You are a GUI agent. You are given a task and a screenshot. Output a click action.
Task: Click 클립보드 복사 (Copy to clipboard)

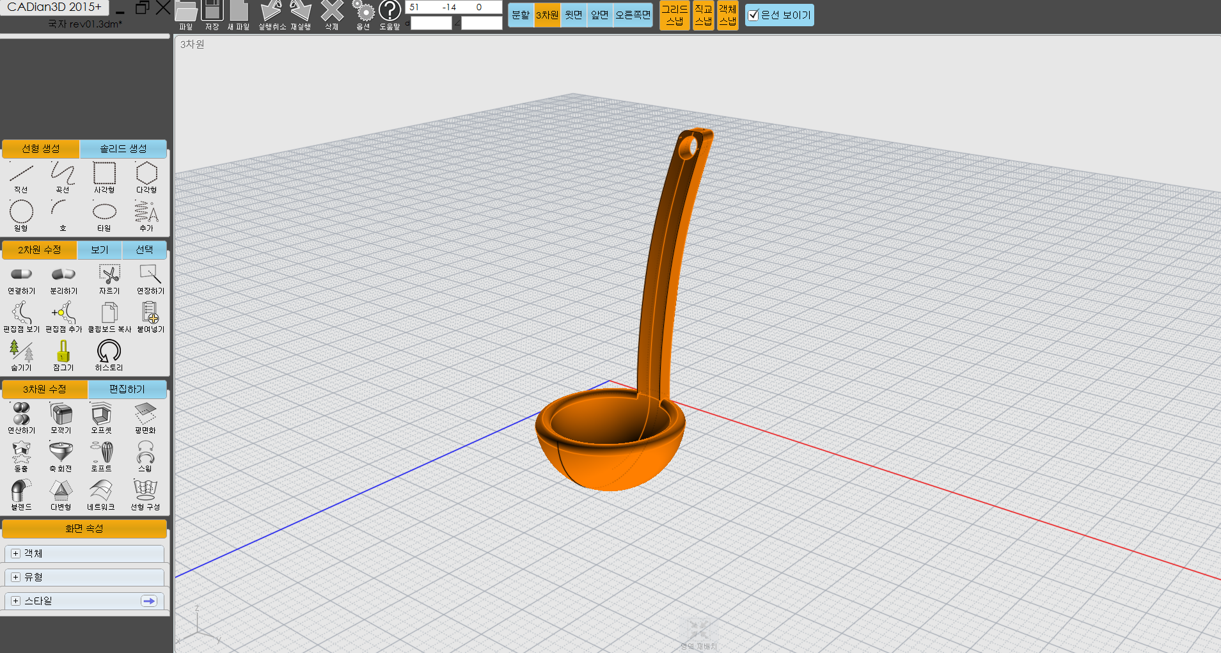(x=109, y=313)
